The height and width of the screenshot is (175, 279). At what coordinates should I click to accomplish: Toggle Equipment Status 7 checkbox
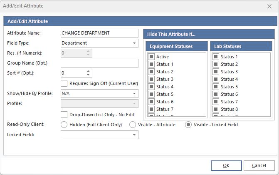151,109
